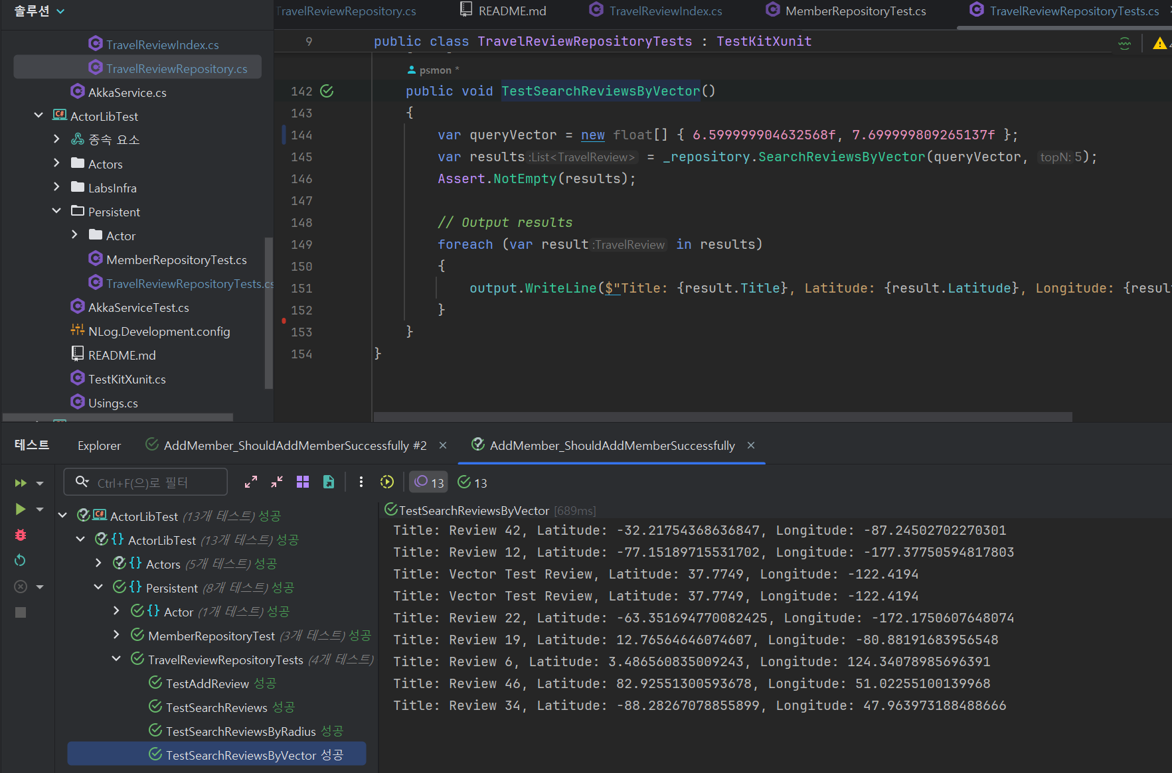Open AkkaService.cs from the solution tree
The height and width of the screenshot is (773, 1172).
[x=127, y=92]
